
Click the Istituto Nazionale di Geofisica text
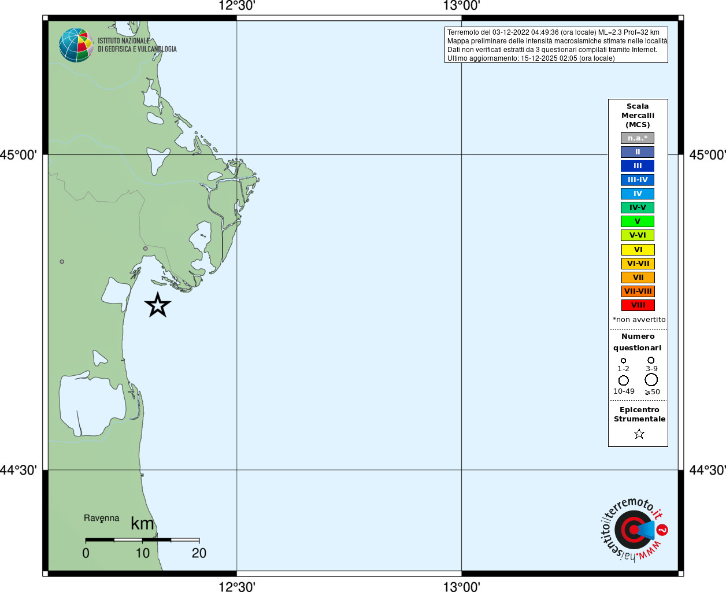[x=137, y=45]
